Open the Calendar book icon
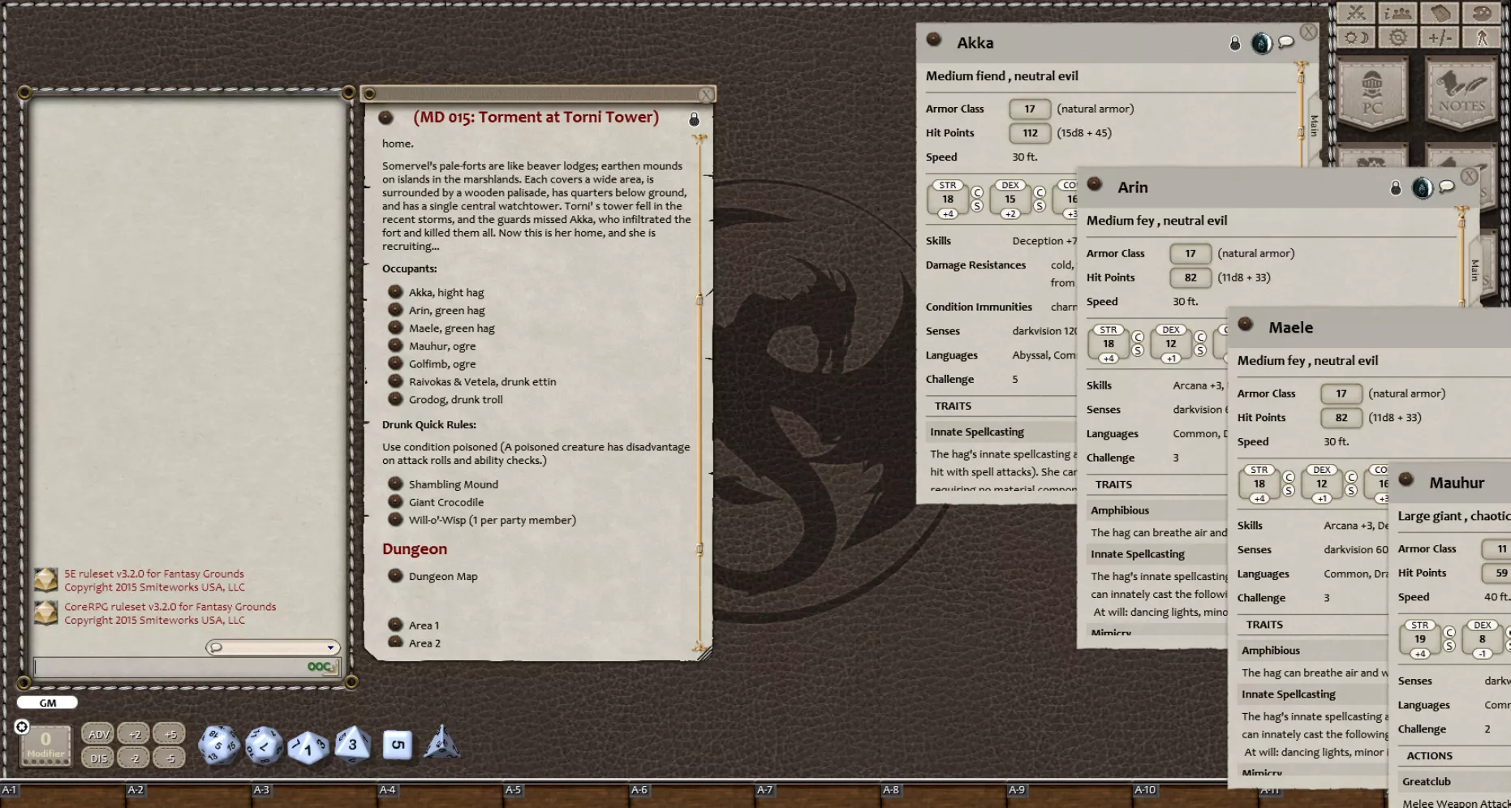The width and height of the screenshot is (1511, 808). [x=1440, y=13]
